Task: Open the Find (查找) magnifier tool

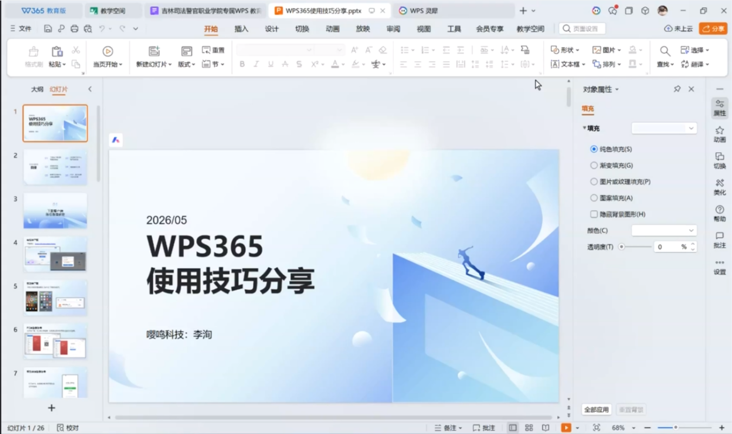Action: [665, 51]
